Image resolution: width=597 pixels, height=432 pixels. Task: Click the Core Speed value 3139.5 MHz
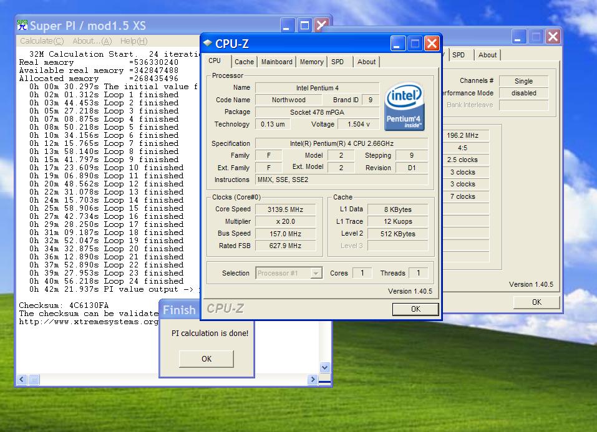[x=285, y=209]
